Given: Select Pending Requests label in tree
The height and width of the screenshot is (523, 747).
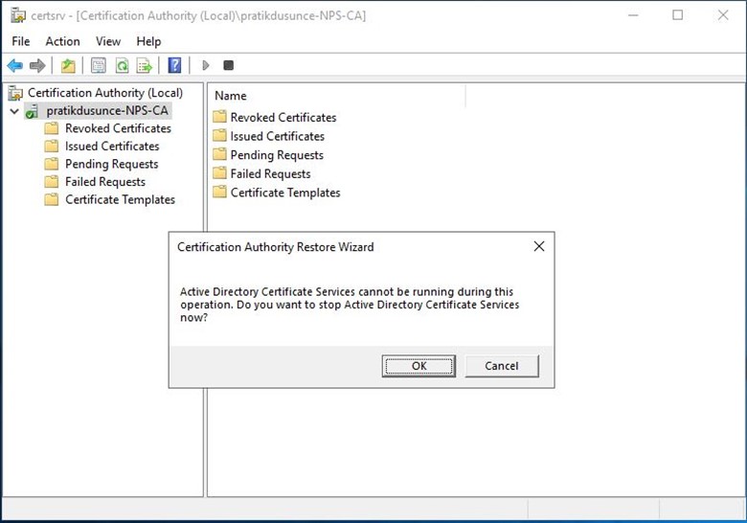Looking at the screenshot, I should click(111, 165).
